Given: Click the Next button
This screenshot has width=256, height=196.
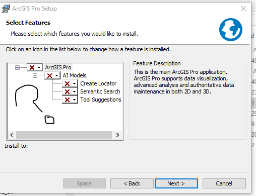Looking at the screenshot, I should click(x=176, y=183).
